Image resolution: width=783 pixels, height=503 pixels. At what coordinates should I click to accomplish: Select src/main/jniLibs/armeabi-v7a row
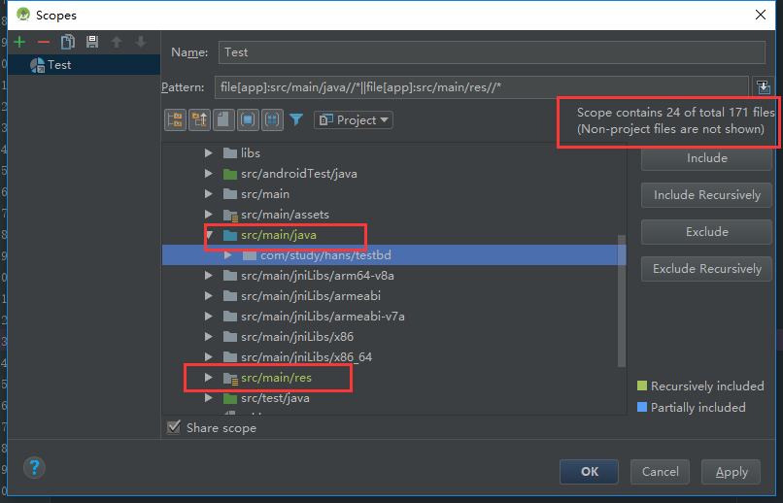pos(393,317)
